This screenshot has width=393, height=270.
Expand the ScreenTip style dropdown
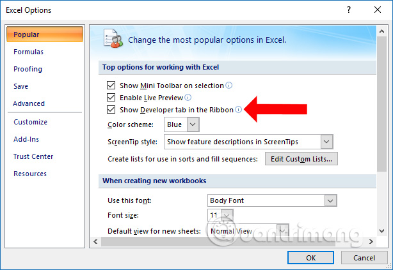point(326,142)
